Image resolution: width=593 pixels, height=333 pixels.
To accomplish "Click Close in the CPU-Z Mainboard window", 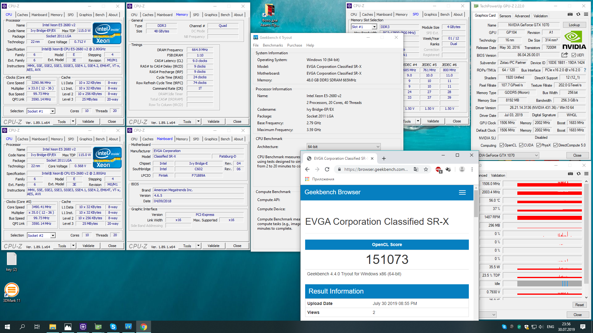I will [x=237, y=246].
